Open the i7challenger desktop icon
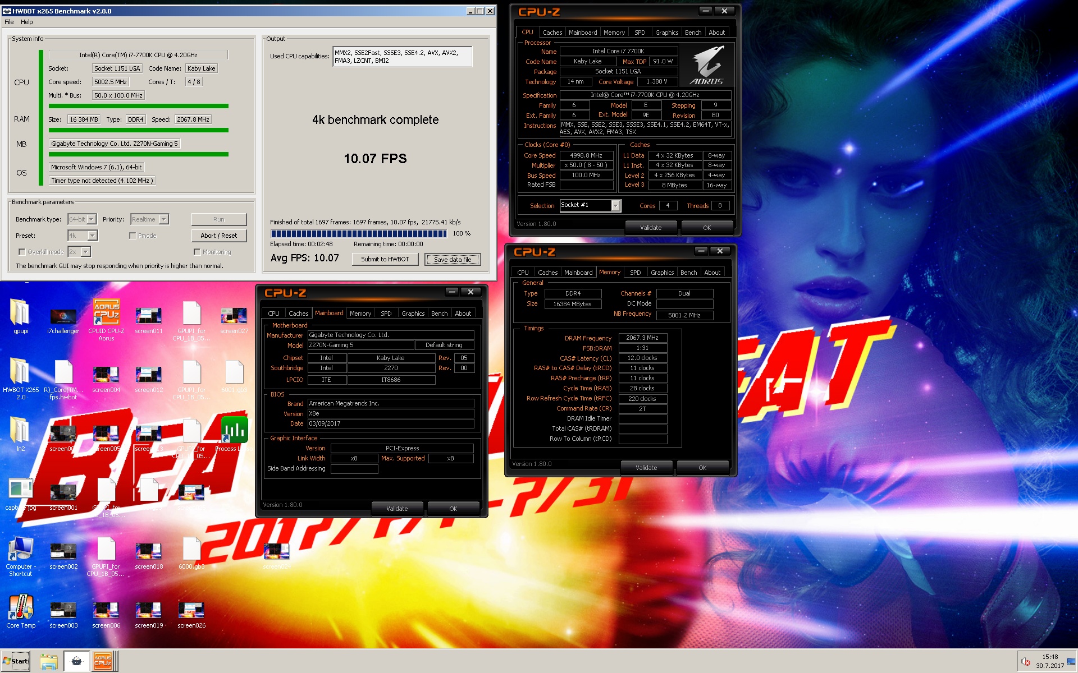 (63, 317)
